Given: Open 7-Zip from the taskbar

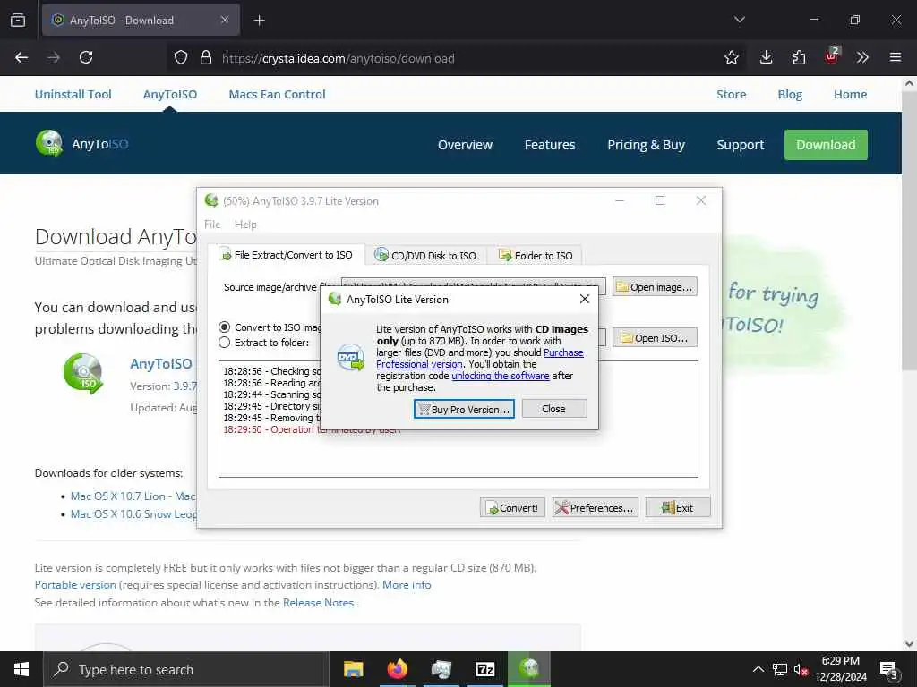Looking at the screenshot, I should [485, 669].
